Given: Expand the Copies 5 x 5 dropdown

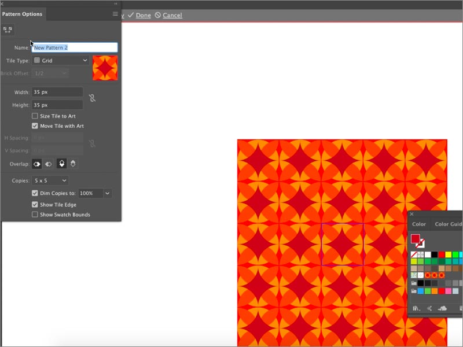Looking at the screenshot, I should [x=50, y=181].
